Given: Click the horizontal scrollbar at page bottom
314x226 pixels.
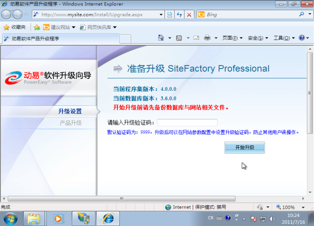Looking at the screenshot, I should point(121,198).
